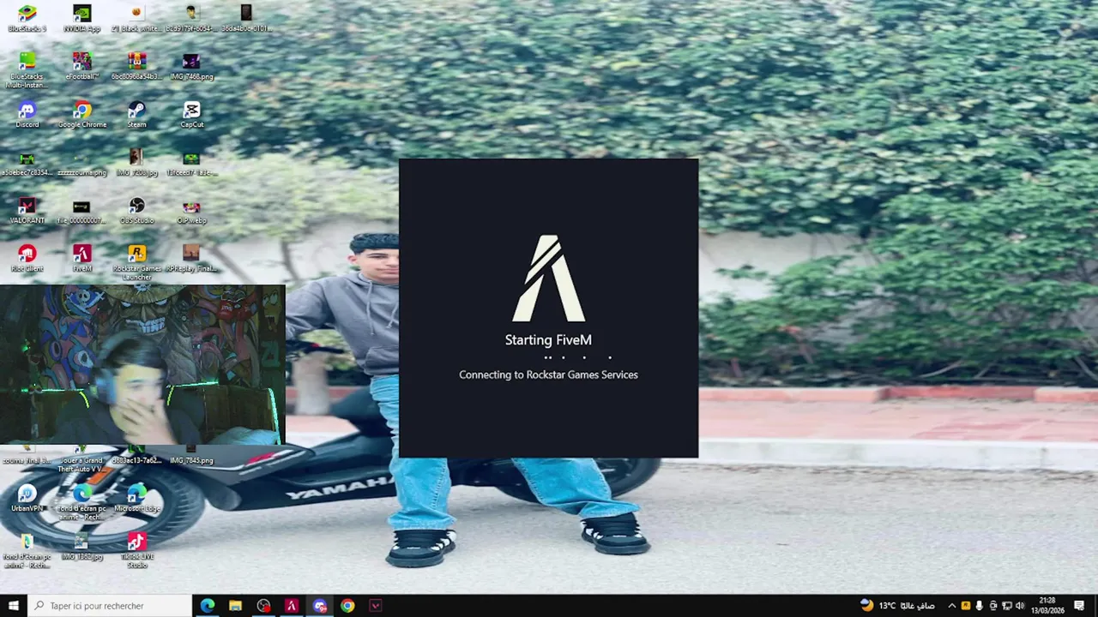Click the FiveM loading progress dots
This screenshot has height=617, width=1098.
coord(578,357)
